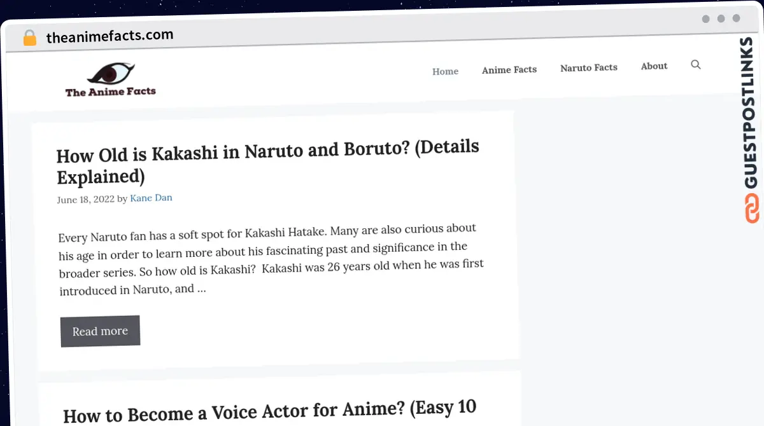This screenshot has height=426, width=764.
Task: Click the theanimefacts.com URL text
Action: point(110,36)
